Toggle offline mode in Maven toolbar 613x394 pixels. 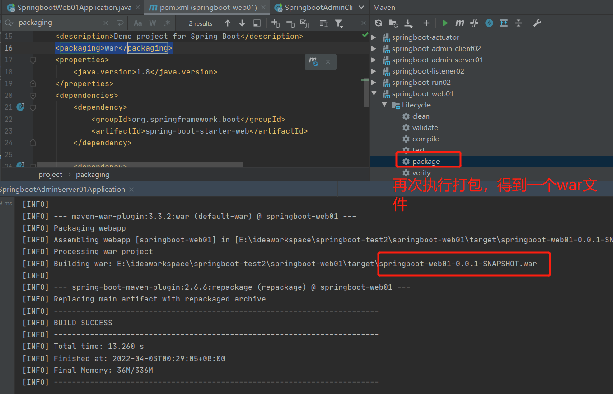click(474, 23)
